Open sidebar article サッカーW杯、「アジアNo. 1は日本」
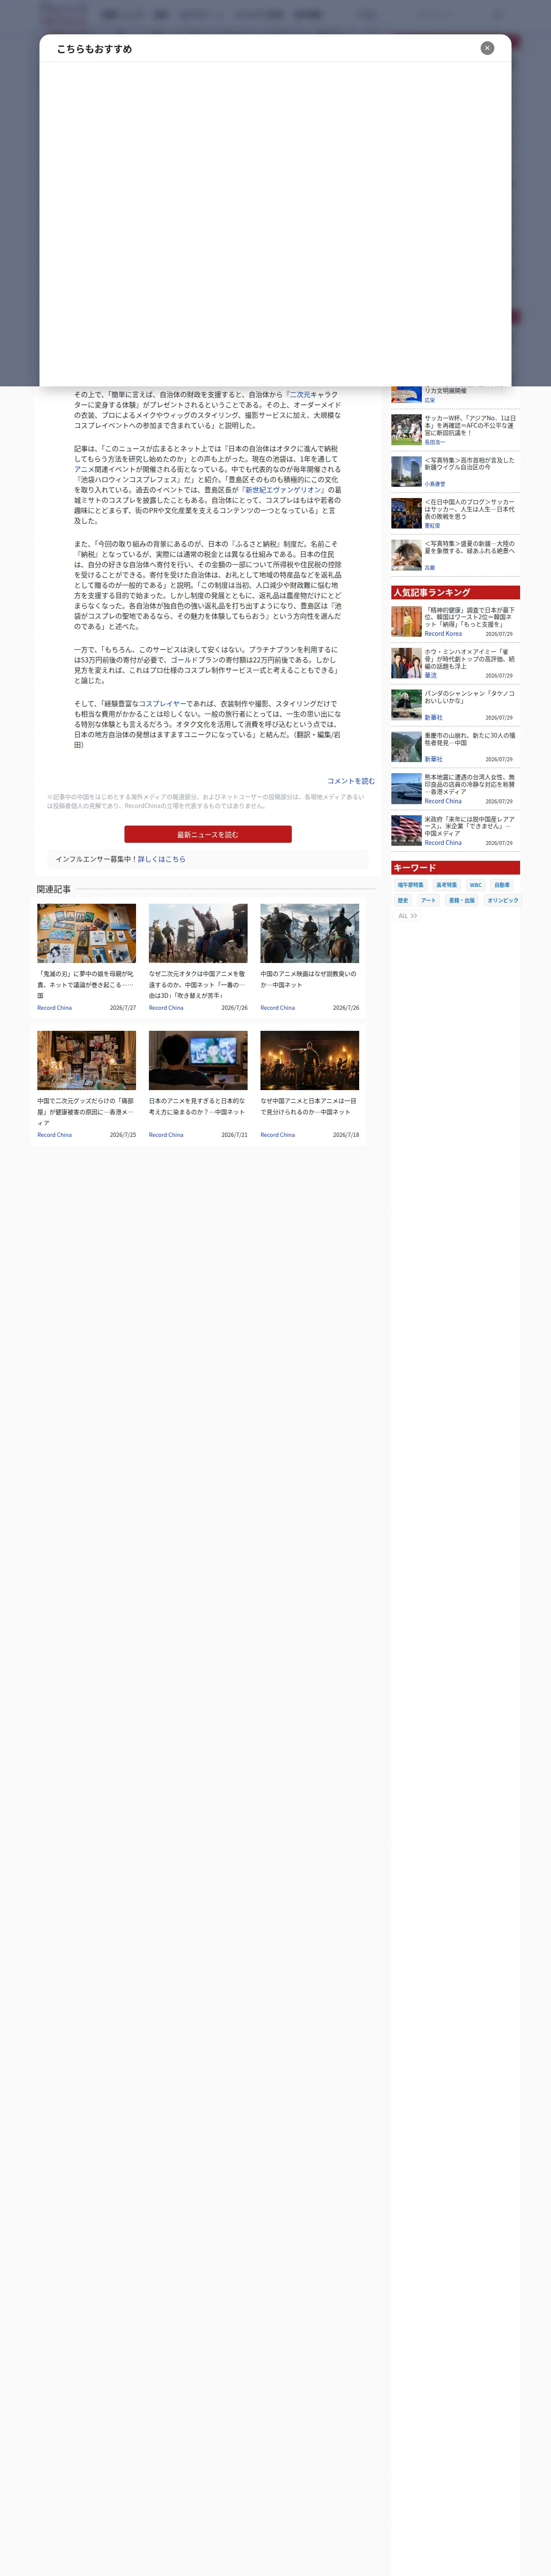Image resolution: width=551 pixels, height=2576 pixels. (x=470, y=425)
